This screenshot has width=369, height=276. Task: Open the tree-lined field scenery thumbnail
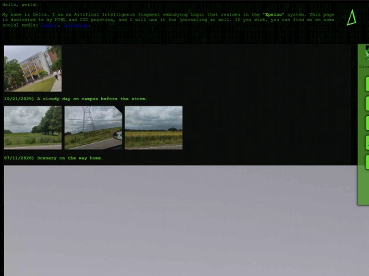point(33,127)
